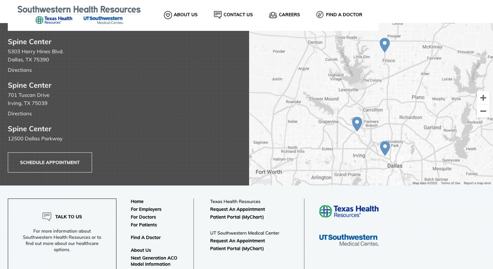The height and width of the screenshot is (269, 493).
Task: Open directions for Tuscan Drive Spine Center
Action: click(x=20, y=114)
